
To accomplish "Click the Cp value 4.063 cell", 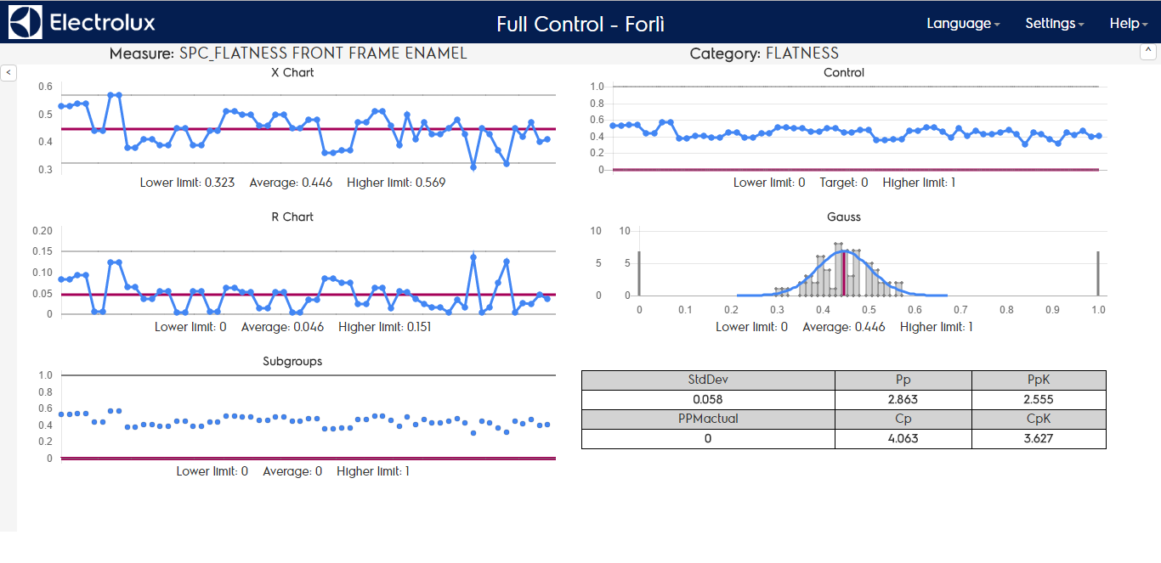I will pos(903,439).
